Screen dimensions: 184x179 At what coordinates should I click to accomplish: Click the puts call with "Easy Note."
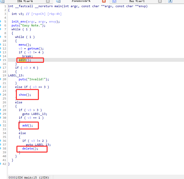click(15, 26)
